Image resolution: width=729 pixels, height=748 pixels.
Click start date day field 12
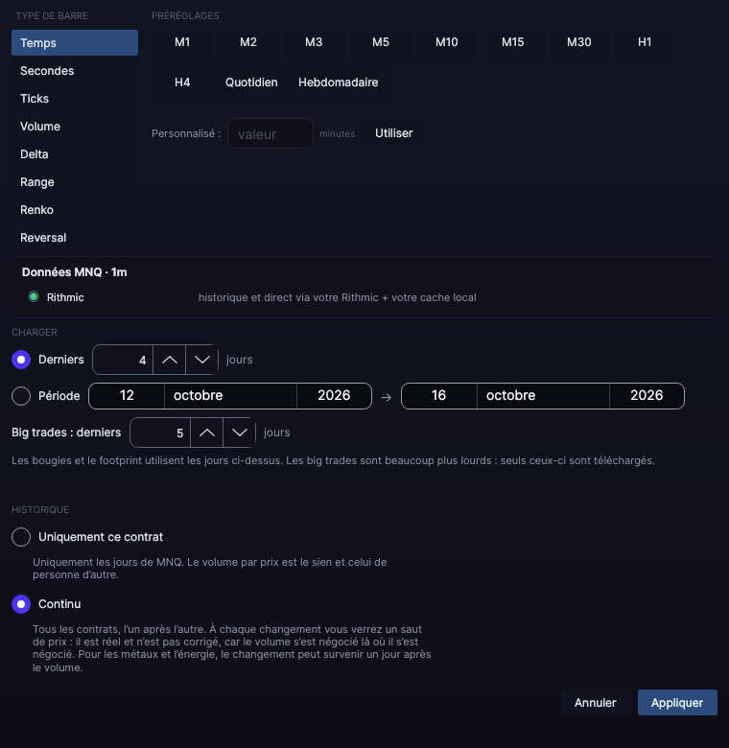(127, 395)
